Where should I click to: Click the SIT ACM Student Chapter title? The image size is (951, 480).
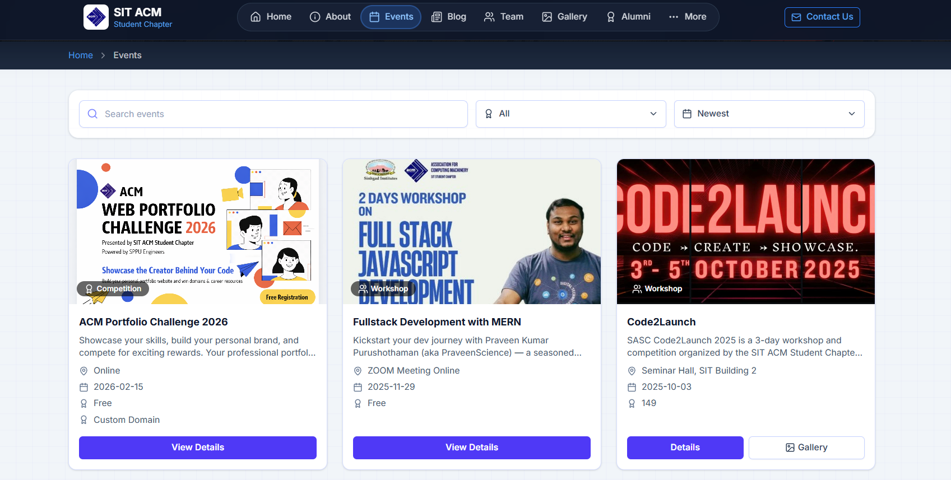143,17
